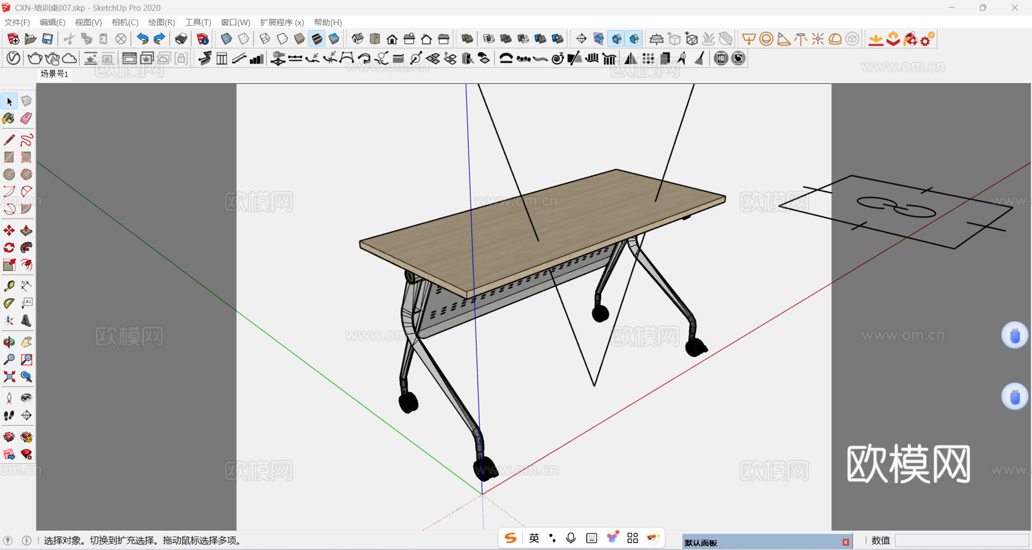Choose the Rectangle tool
Screen dimensions: 1032x550
pos(9,157)
